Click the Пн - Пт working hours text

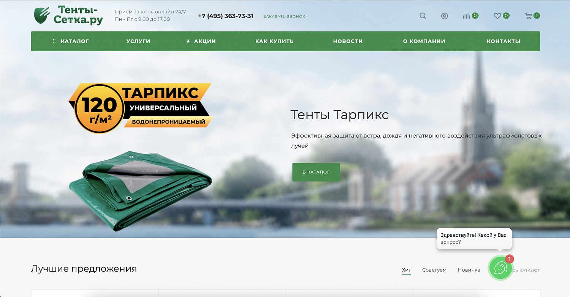coord(142,19)
